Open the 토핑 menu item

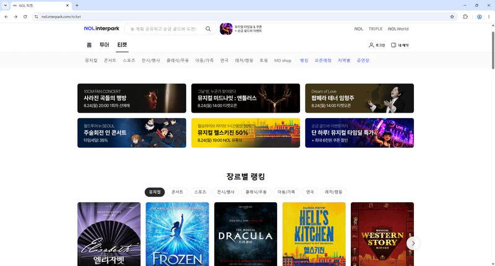pyautogui.click(x=264, y=60)
